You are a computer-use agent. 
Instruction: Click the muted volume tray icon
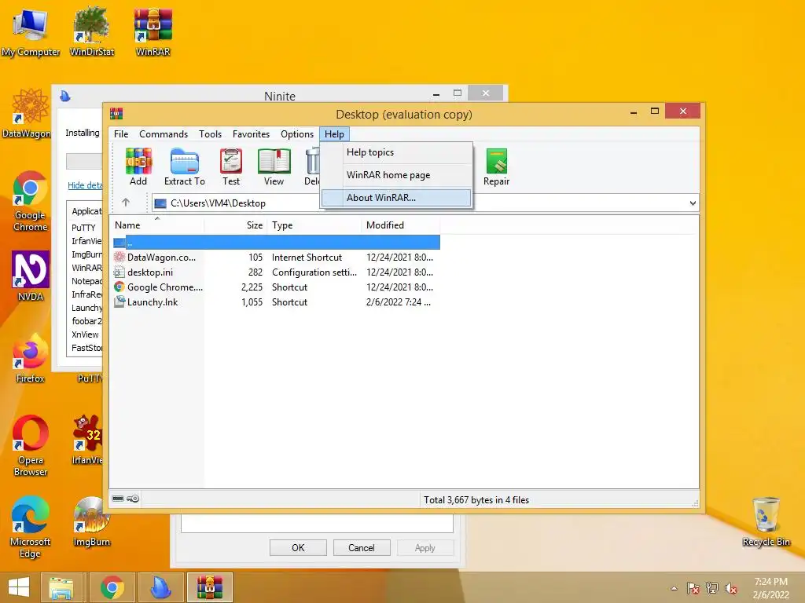731,588
